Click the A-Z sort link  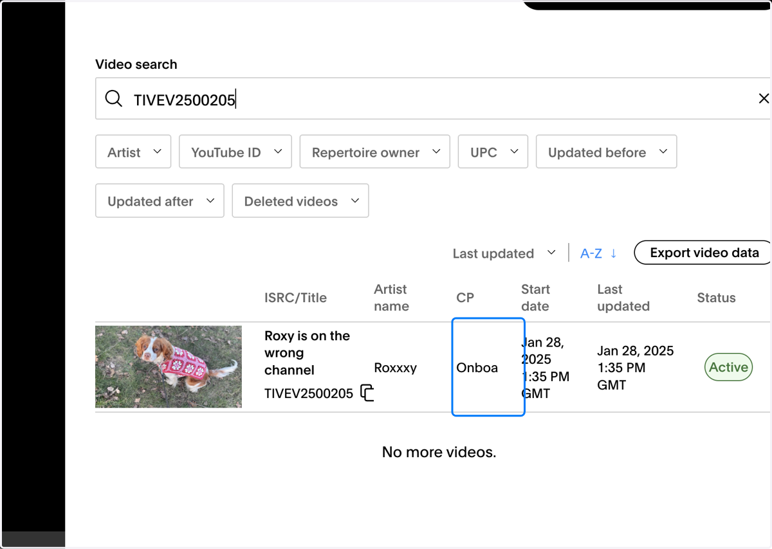pyautogui.click(x=591, y=253)
